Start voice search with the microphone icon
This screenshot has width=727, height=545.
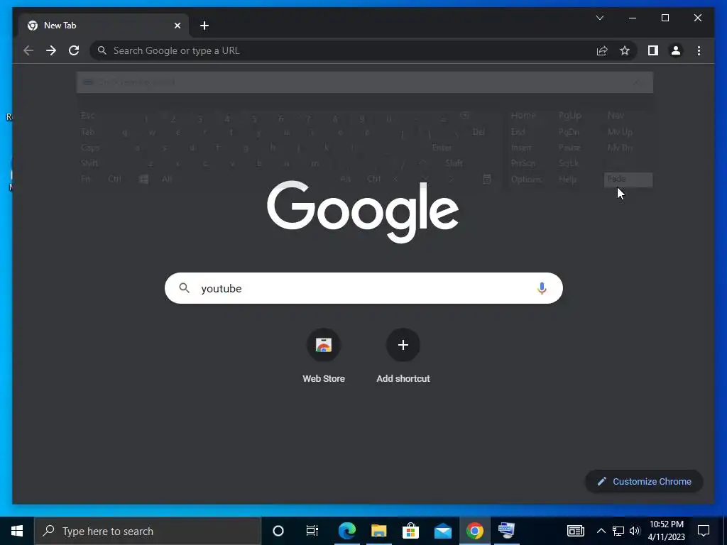pos(542,288)
